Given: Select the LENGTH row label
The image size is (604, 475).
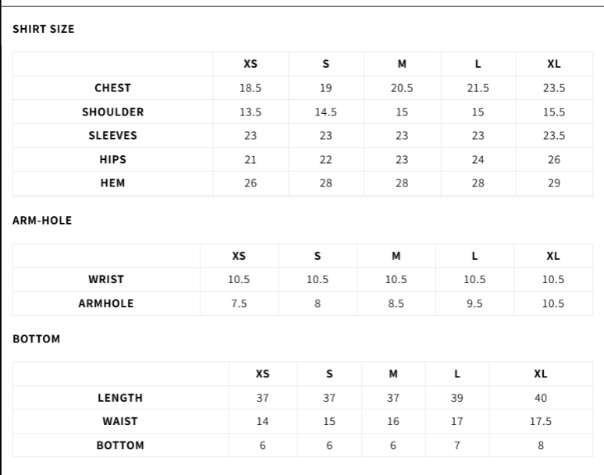Looking at the screenshot, I should click(x=120, y=398).
